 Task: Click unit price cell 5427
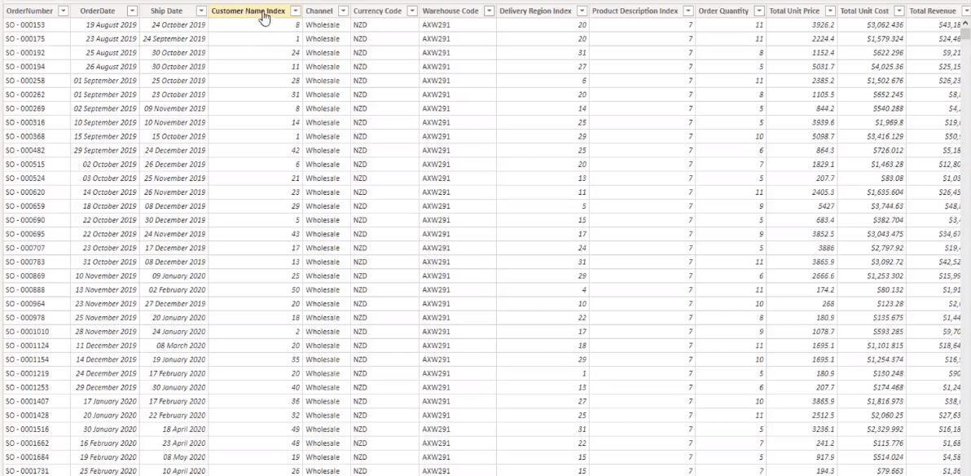[802, 205]
